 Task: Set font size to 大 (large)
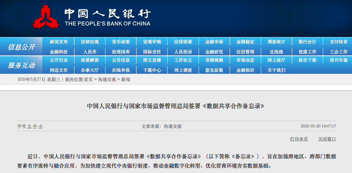pos(29,127)
